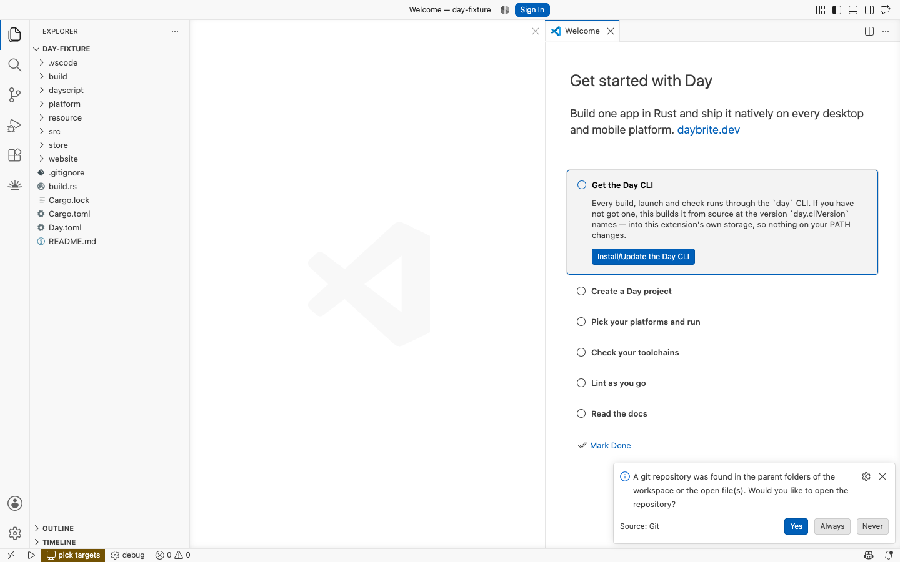
Task: Show errors and warnings count
Action: tap(173, 555)
